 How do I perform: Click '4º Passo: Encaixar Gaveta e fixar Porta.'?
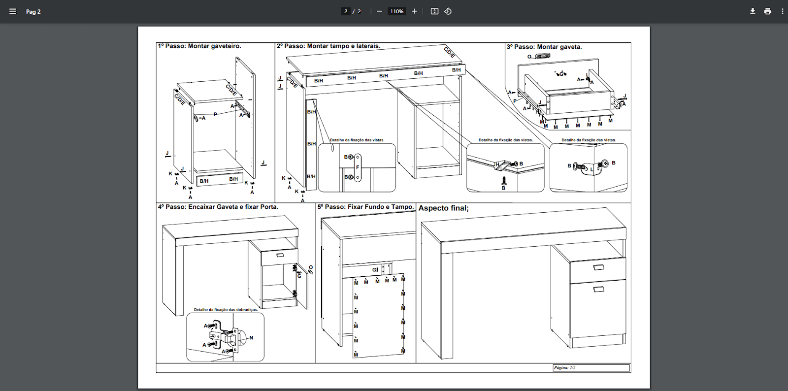pyautogui.click(x=218, y=207)
